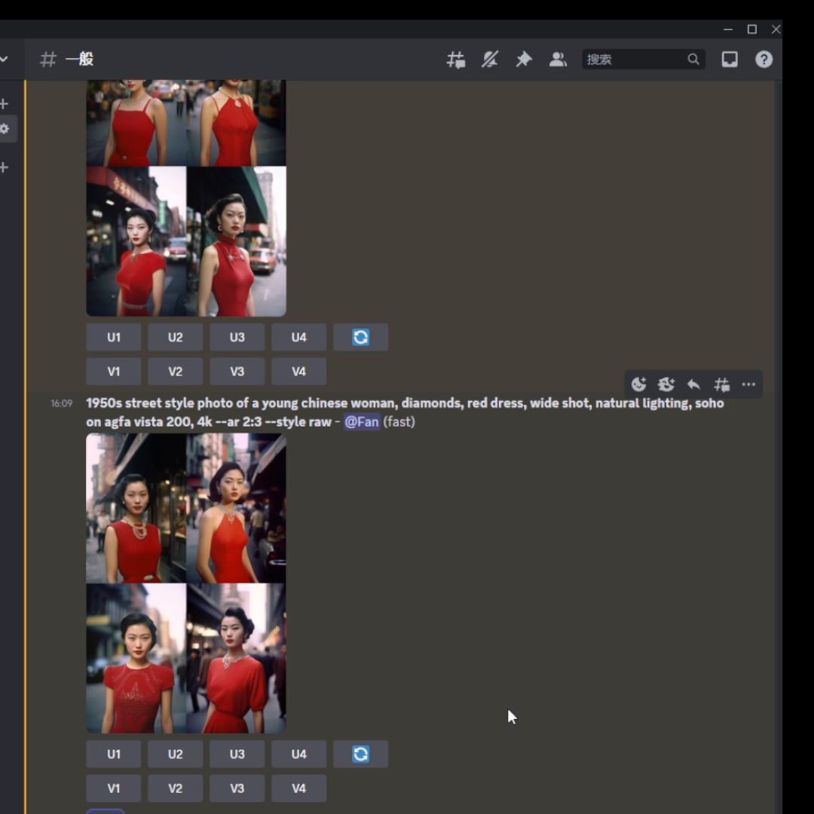Click the help question mark icon

[764, 60]
